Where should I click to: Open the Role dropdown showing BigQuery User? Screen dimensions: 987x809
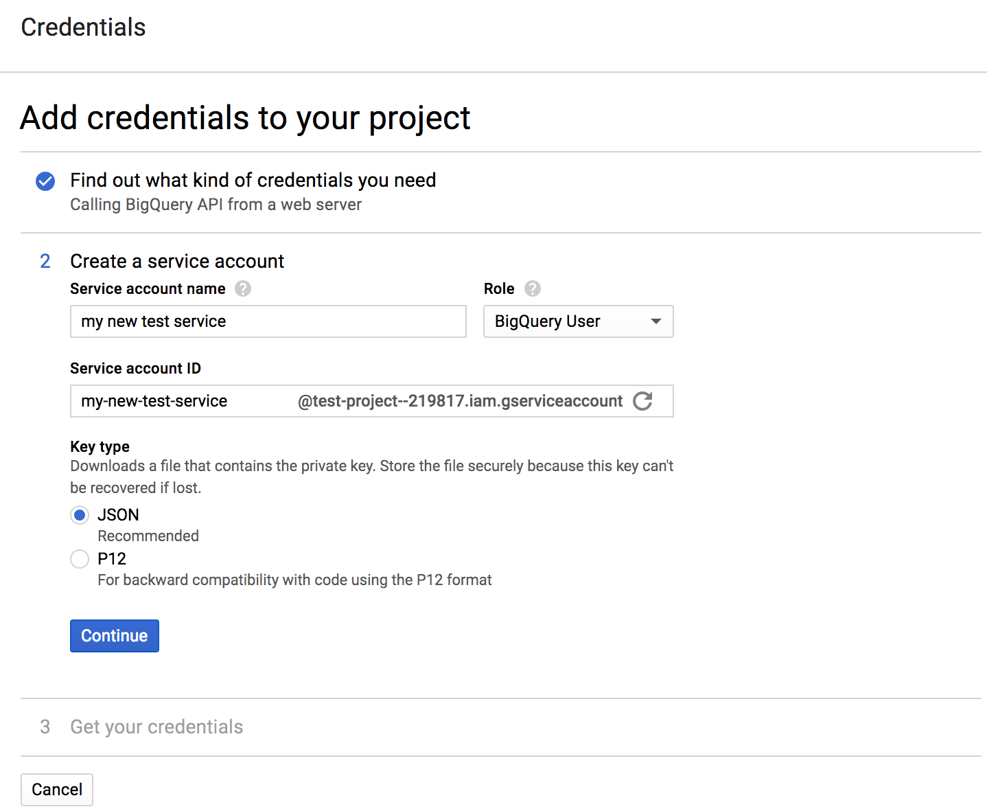click(577, 321)
